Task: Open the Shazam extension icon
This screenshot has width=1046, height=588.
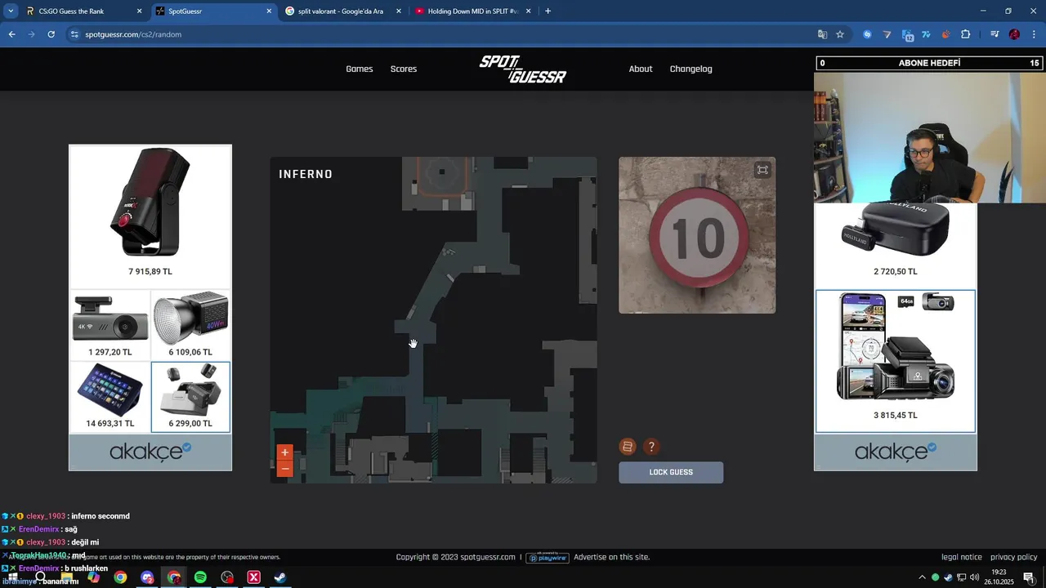Action: click(867, 34)
